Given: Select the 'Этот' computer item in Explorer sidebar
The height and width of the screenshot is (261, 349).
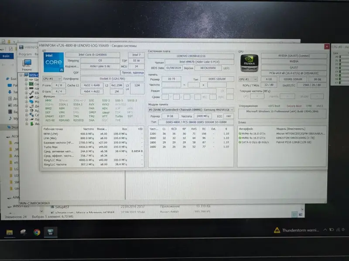Looking at the screenshot, I should tap(13, 127).
